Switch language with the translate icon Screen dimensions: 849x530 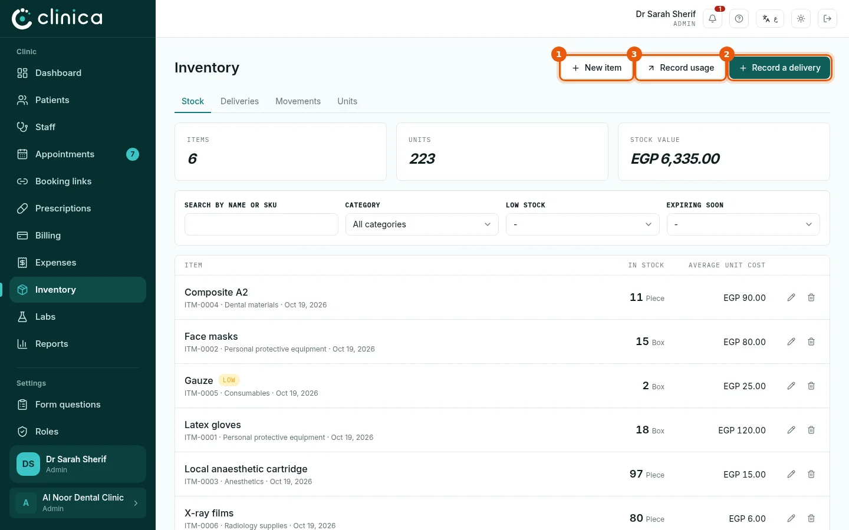[770, 19]
